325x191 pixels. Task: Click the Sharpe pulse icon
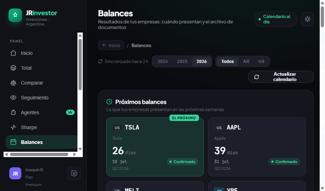[13, 127]
